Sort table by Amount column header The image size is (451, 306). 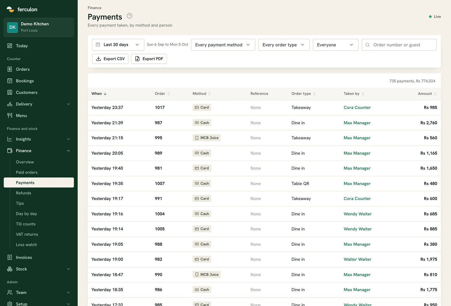point(427,94)
